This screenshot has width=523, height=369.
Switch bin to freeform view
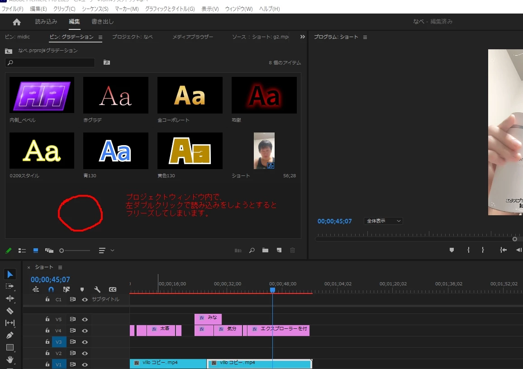tap(49, 251)
